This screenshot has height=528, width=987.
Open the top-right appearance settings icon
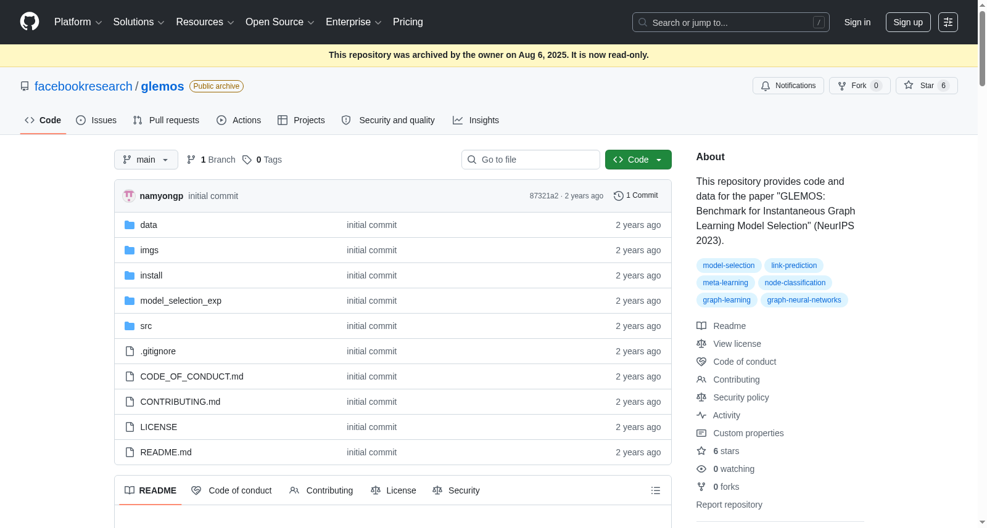click(x=948, y=22)
